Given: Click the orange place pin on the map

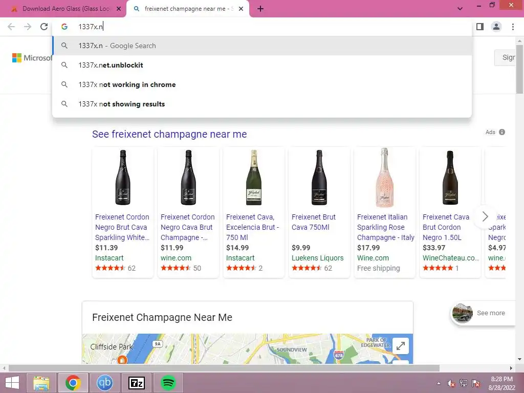Looking at the screenshot, I should click(122, 360).
